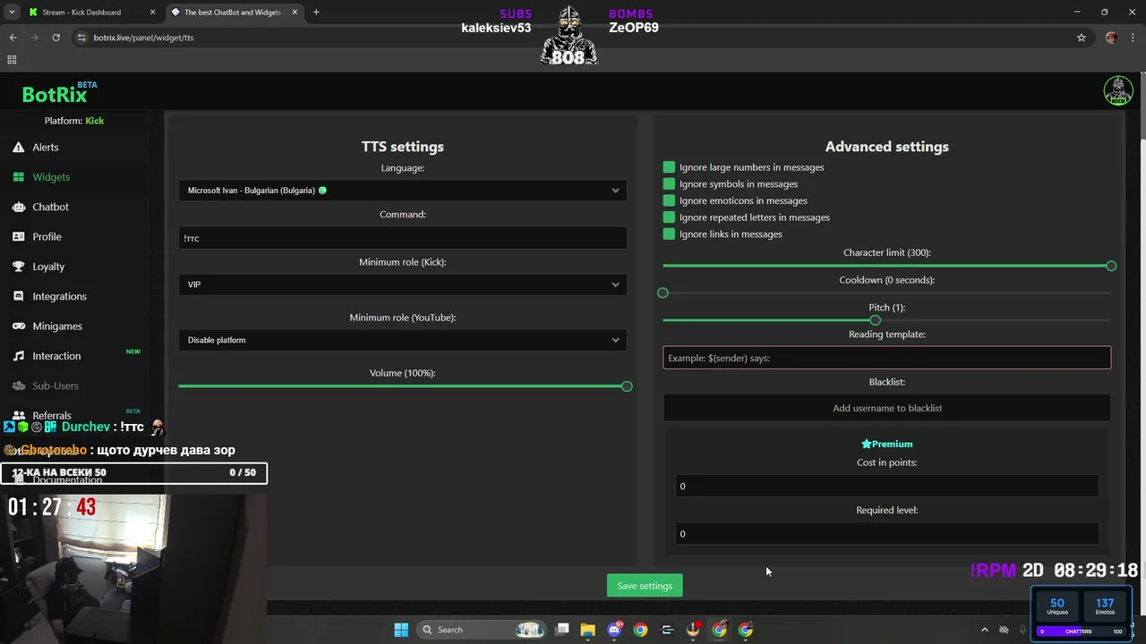Open Discord from the taskbar

614,630
